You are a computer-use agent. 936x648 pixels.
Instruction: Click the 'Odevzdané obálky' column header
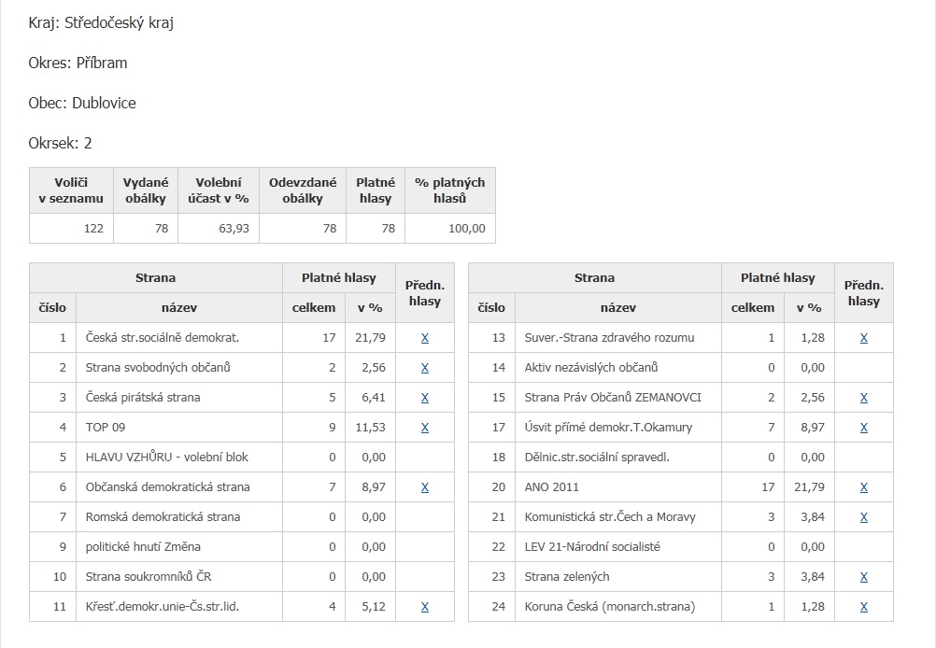(302, 190)
